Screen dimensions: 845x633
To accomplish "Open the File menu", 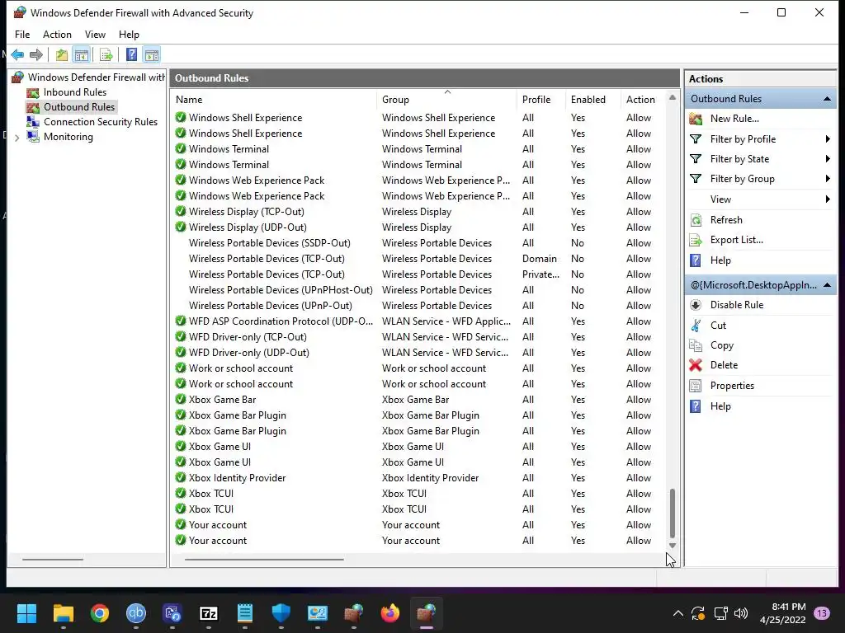I will pyautogui.click(x=22, y=35).
